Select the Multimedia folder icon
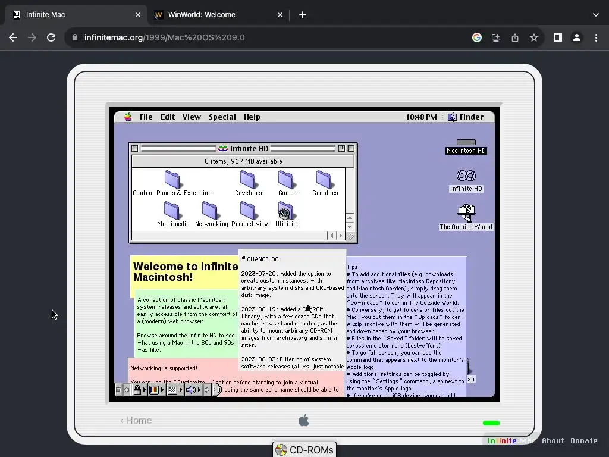Screen dimensions: 609x457 [172, 211]
